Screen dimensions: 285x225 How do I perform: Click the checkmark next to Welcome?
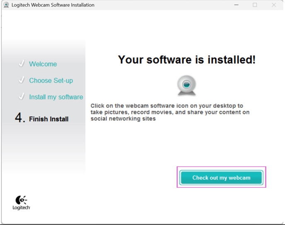pyautogui.click(x=22, y=64)
